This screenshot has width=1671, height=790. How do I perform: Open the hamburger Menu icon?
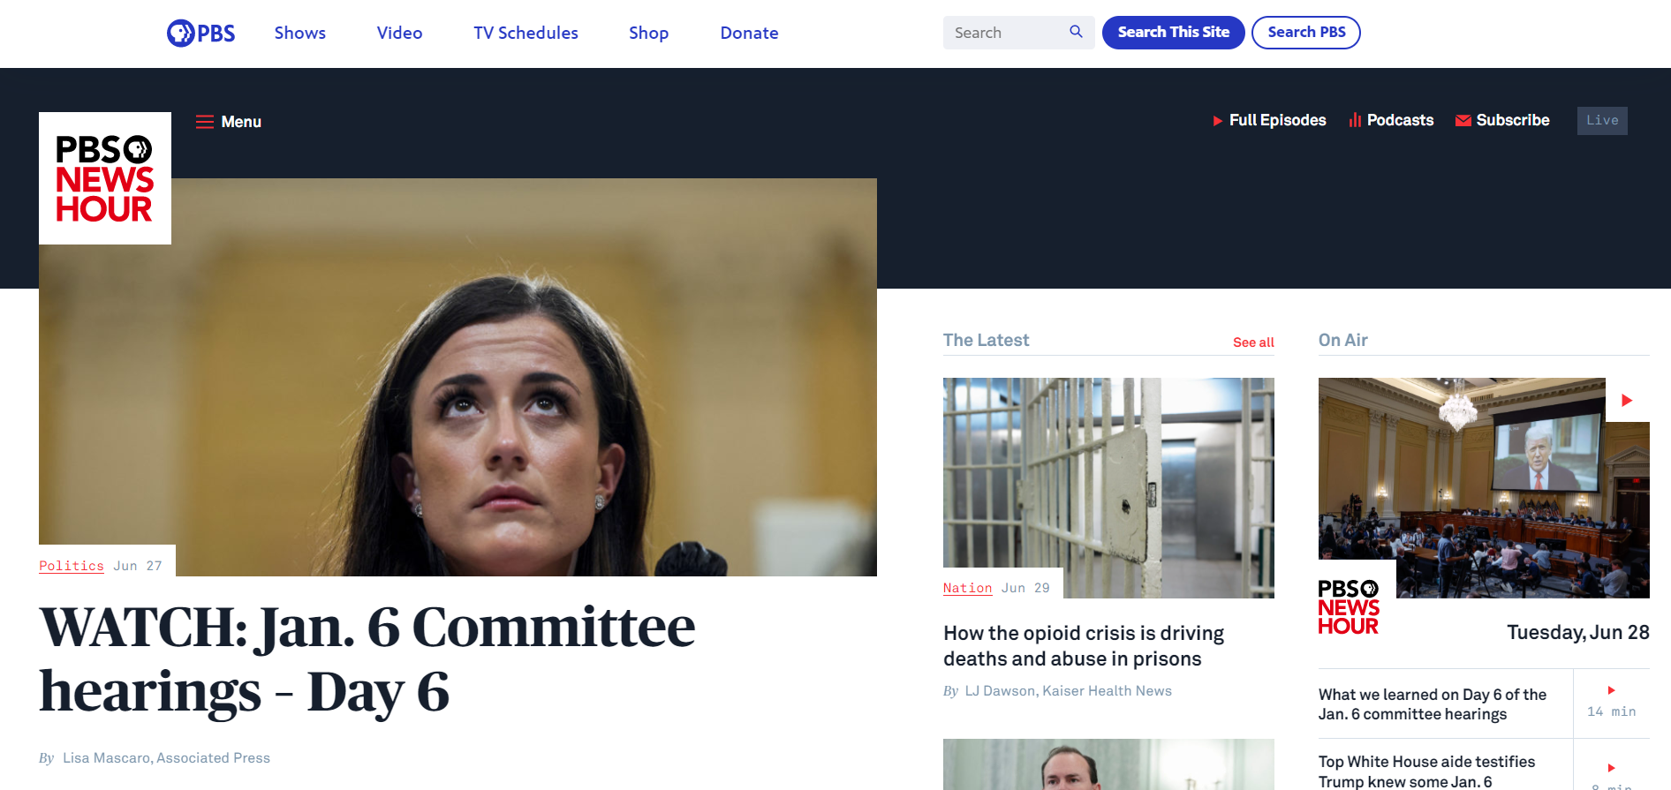205,122
